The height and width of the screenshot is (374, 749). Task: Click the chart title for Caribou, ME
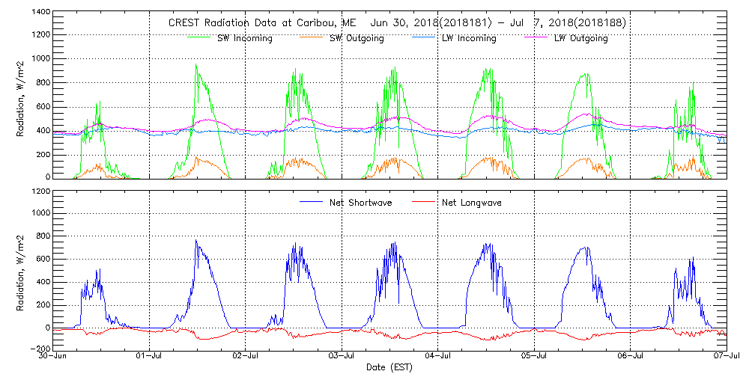point(397,23)
